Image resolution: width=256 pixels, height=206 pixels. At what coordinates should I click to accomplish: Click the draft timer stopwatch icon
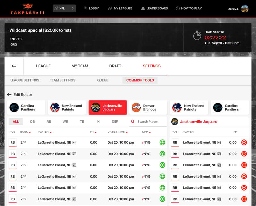pos(197,35)
